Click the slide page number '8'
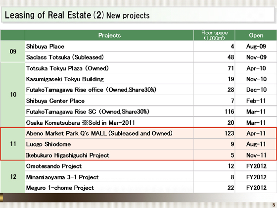The width and height of the screenshot is (277, 208). (274, 205)
